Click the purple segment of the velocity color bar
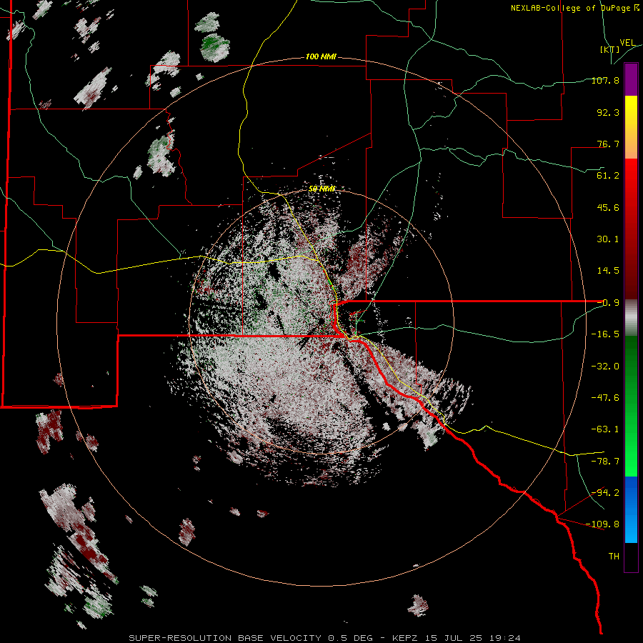The height and width of the screenshot is (643, 643). 631,79
